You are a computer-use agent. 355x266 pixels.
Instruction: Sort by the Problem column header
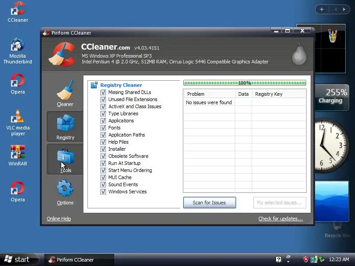209,94
